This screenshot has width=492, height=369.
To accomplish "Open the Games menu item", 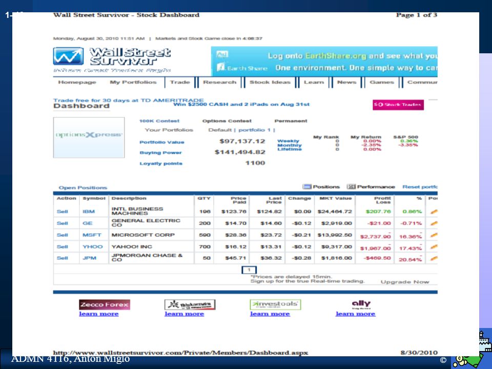I will [x=381, y=82].
